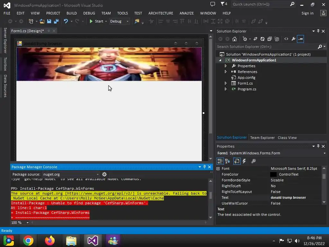The image size is (329, 247).
Task: Select the Form1.cs [Design]* document tab
Action: 28,31
